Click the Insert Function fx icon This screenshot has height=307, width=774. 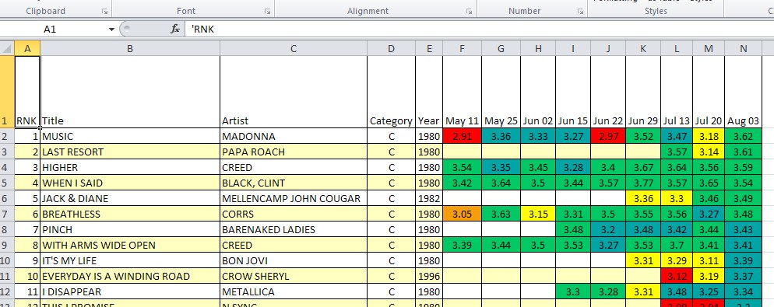tap(175, 29)
